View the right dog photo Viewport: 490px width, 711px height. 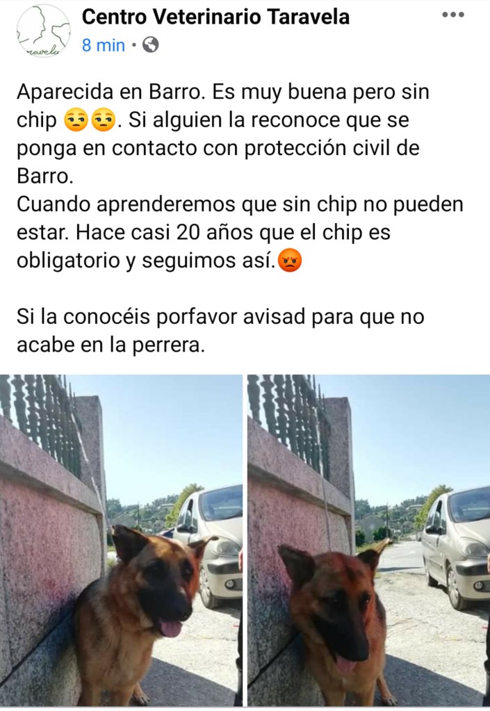point(368,541)
